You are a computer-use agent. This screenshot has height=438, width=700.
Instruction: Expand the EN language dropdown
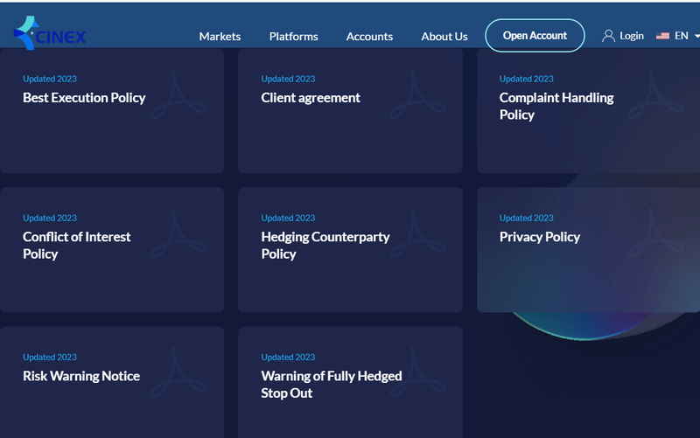pos(686,36)
